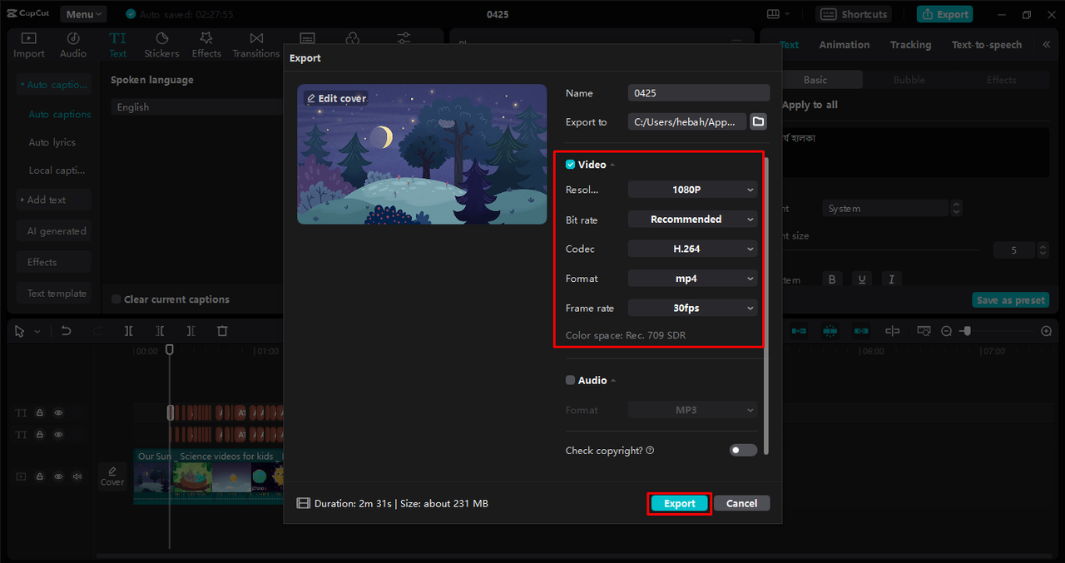Click the Cover button in timeline
Image resolution: width=1065 pixels, height=563 pixels.
[112, 476]
